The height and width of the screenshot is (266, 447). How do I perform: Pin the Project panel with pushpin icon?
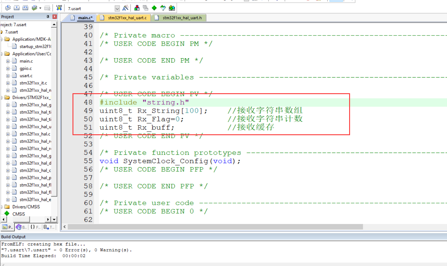[x=48, y=17]
